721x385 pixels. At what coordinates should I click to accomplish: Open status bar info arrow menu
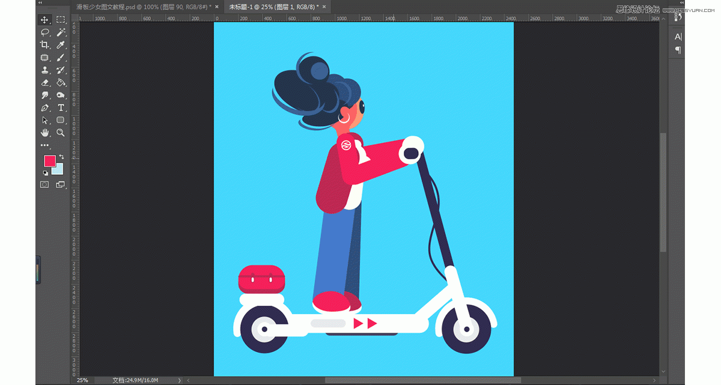179,380
